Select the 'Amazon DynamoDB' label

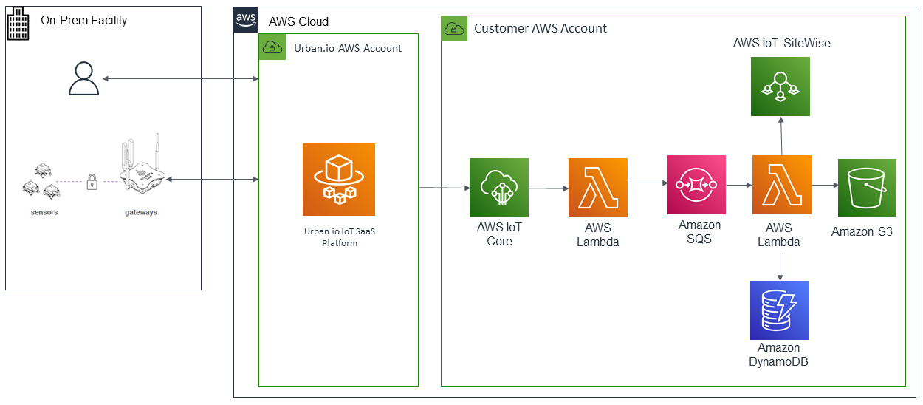coord(779,355)
